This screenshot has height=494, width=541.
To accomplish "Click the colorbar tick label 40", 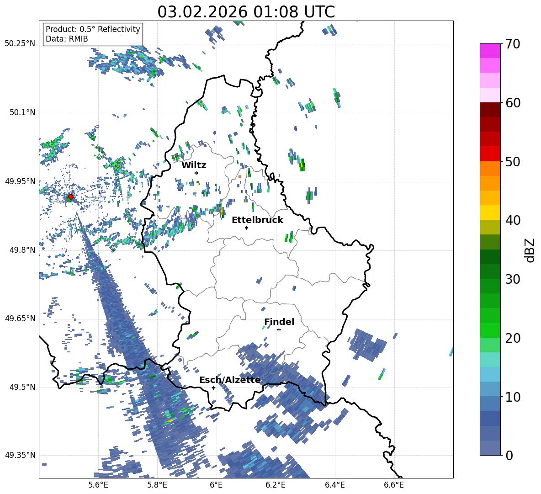I will click(513, 220).
